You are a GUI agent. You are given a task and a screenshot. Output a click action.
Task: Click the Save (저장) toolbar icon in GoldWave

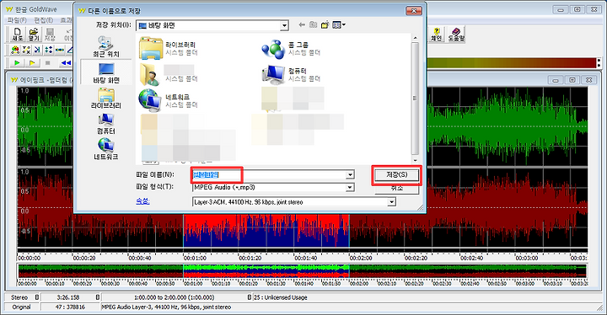pos(50,35)
